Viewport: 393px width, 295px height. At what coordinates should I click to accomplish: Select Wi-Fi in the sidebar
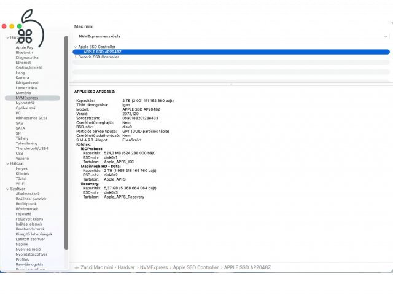coord(20,184)
